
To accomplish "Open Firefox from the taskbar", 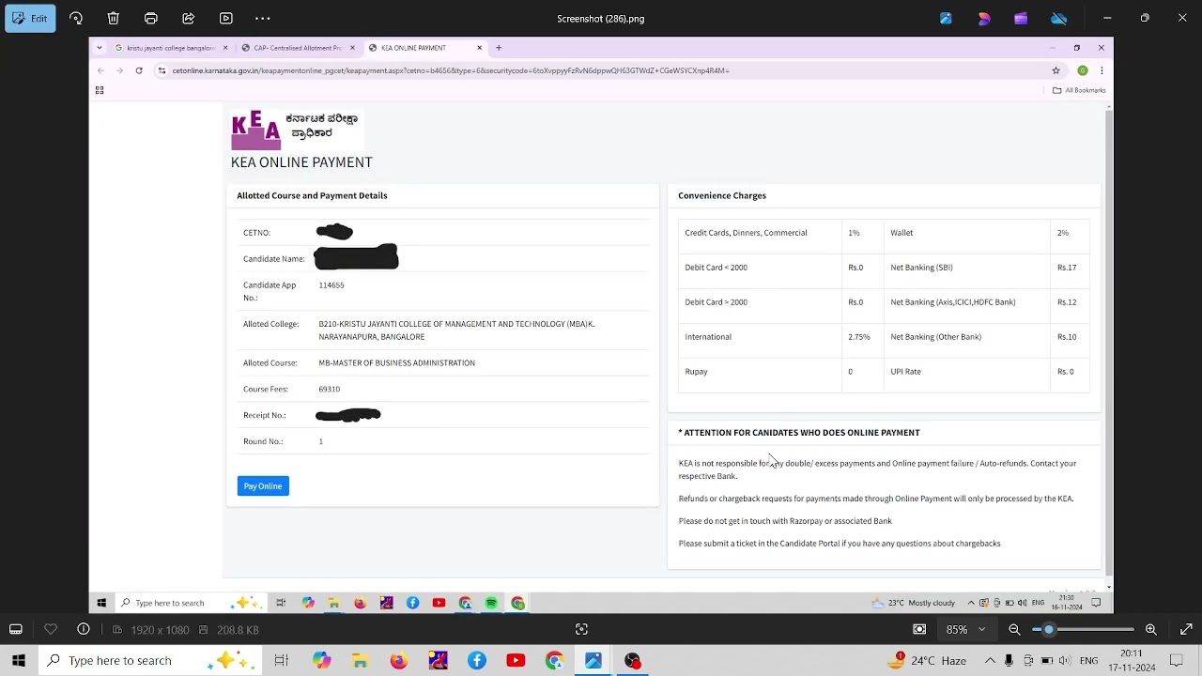I will (399, 661).
